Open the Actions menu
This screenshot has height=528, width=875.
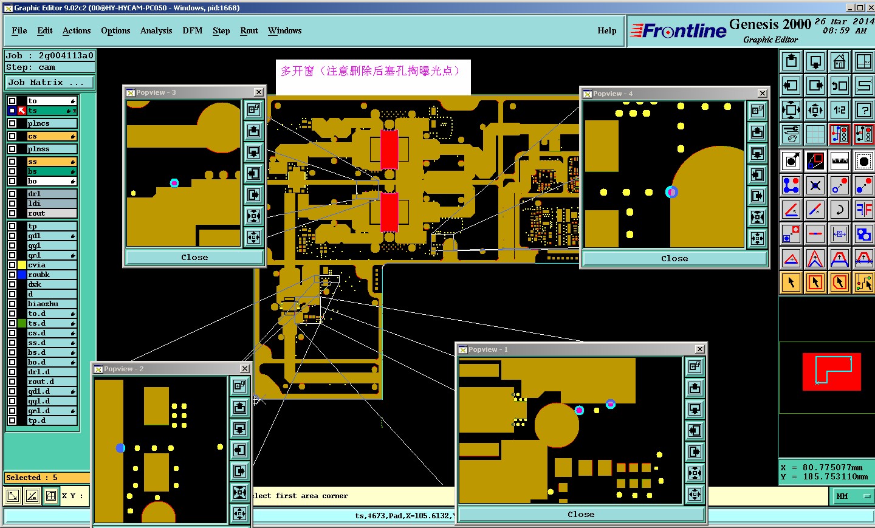coord(77,30)
